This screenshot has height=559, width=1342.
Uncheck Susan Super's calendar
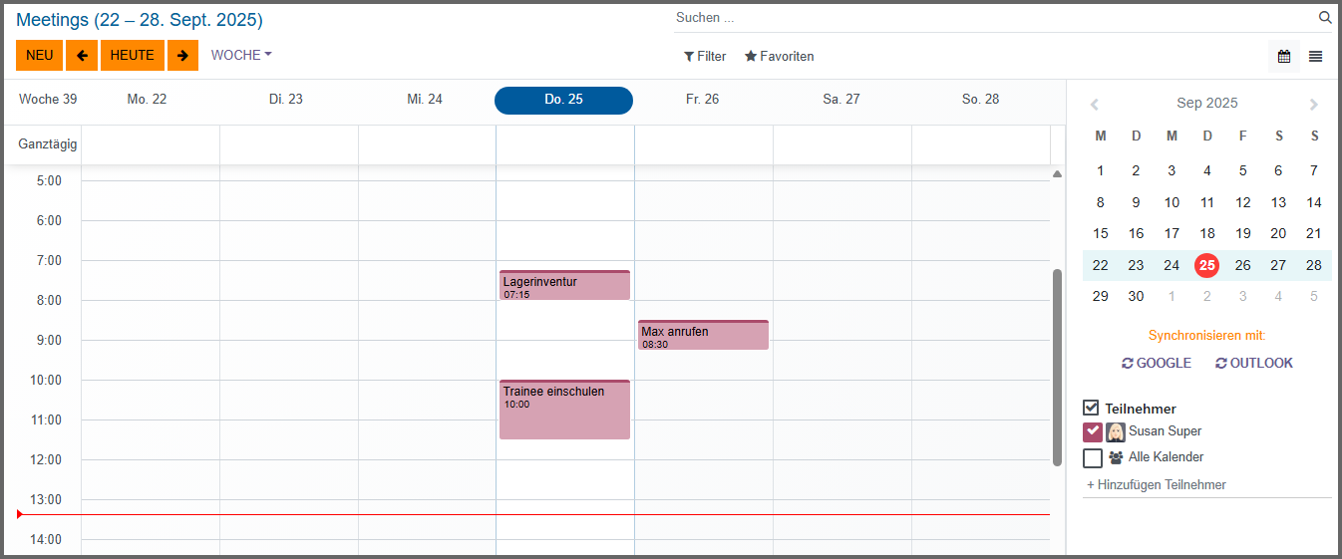pyautogui.click(x=1093, y=431)
